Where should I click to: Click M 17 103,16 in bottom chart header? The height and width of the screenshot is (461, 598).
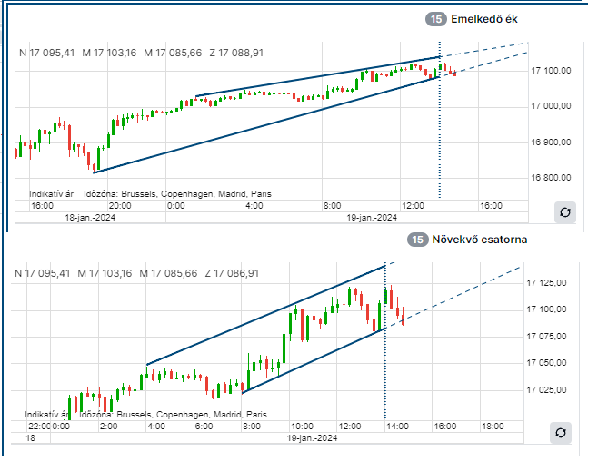click(x=105, y=273)
